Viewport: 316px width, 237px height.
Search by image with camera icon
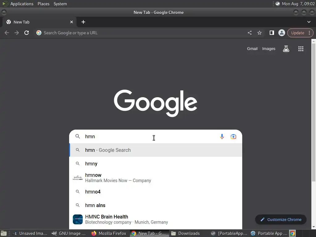(233, 136)
